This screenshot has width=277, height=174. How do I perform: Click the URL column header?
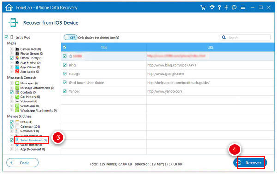(x=210, y=47)
